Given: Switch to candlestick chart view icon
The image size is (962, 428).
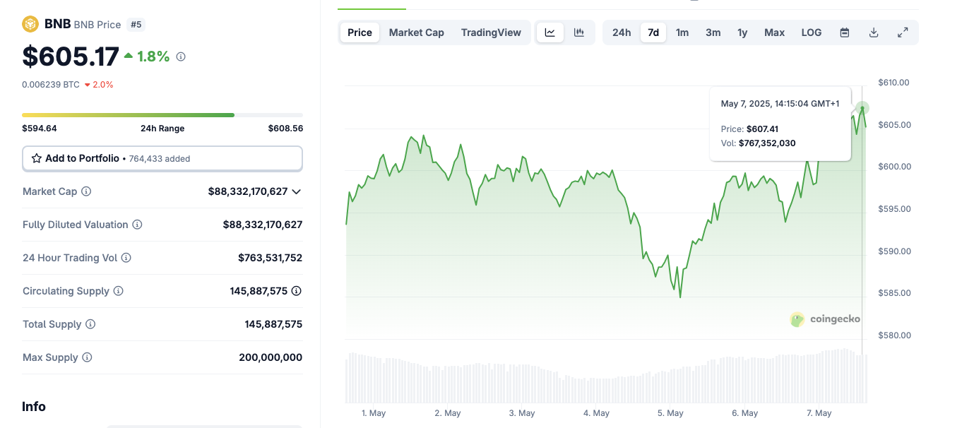Looking at the screenshot, I should [579, 32].
